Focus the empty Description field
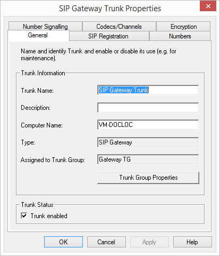Screen dimensions: 220x256 click(x=148, y=108)
